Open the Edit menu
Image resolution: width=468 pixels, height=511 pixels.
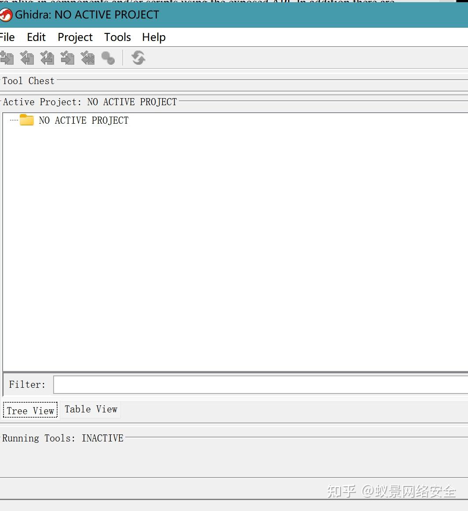coord(36,37)
